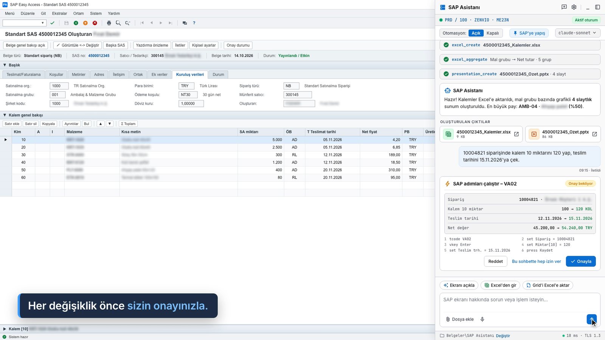
Task: Click the Yazdırma önizleme button
Action: [x=152, y=45]
